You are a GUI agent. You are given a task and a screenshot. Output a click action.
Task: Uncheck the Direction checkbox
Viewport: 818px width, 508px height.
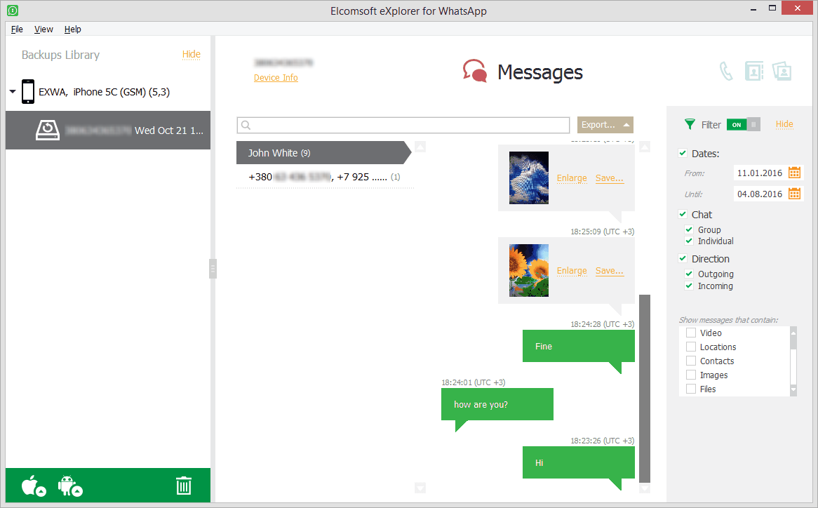coord(683,259)
